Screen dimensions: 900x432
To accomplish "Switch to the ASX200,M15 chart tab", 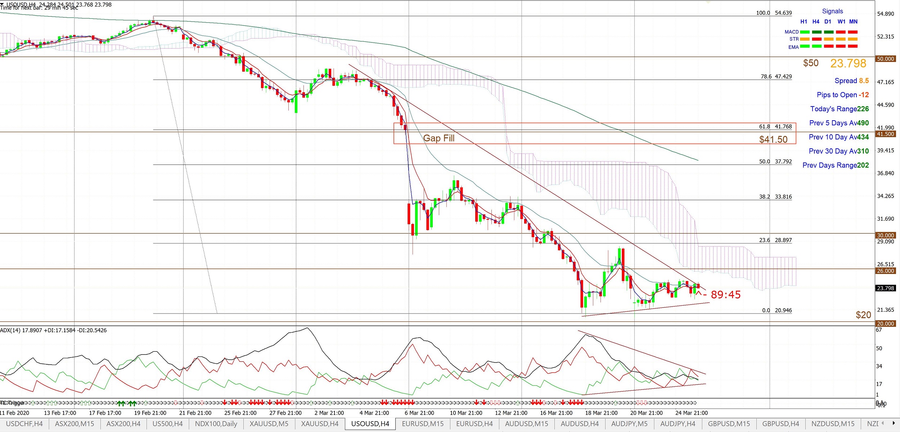I will point(75,424).
